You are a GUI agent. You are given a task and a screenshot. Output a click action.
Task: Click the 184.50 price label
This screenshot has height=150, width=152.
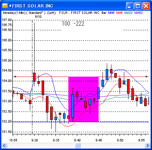7,71
